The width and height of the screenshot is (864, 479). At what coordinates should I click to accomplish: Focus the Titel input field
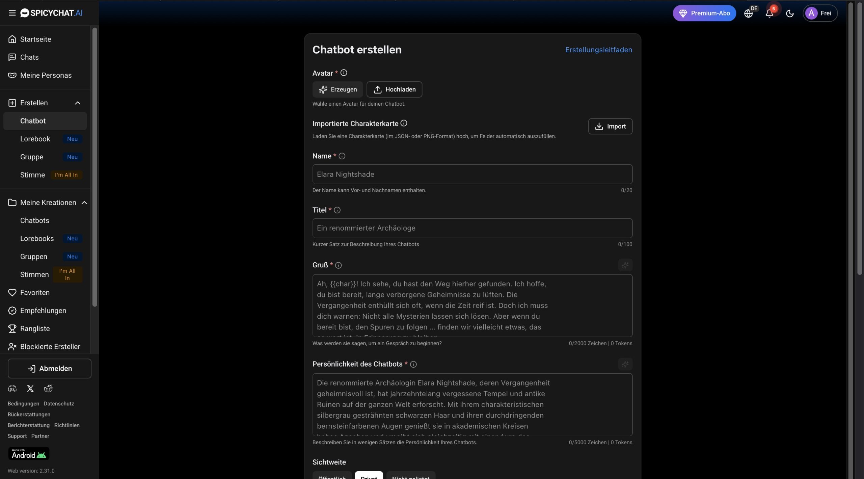click(472, 228)
